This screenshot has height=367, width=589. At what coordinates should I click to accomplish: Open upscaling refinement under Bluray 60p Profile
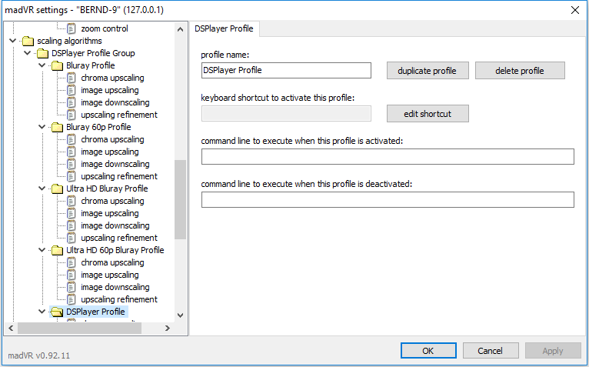pyautogui.click(x=119, y=176)
